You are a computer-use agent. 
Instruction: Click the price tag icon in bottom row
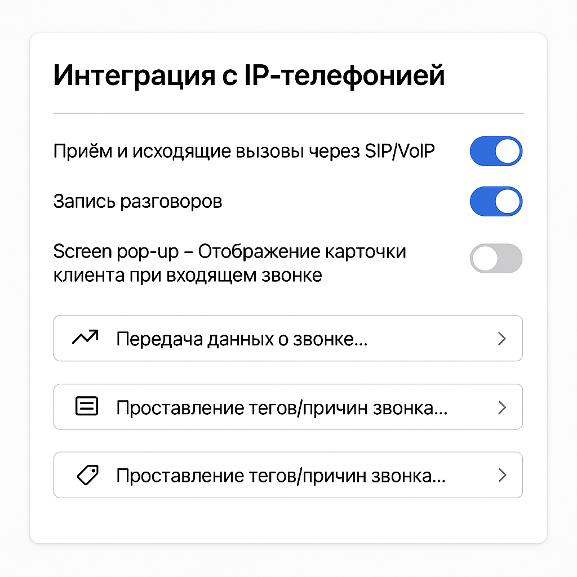pos(87,475)
